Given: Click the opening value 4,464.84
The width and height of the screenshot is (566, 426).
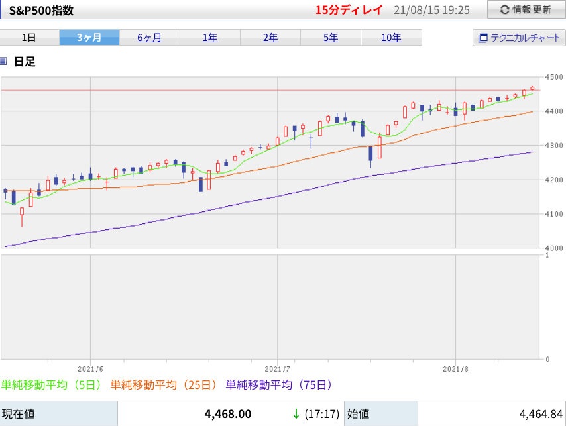Looking at the screenshot, I should pyautogui.click(x=541, y=414).
